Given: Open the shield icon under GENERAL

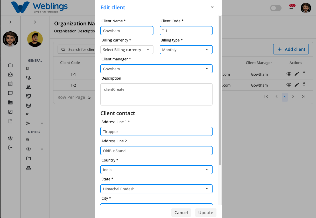Looking at the screenshot, I should 29,78.
